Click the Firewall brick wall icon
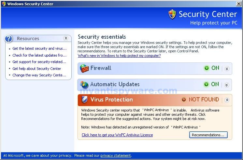This screenshot has width=243, height=160. 84,69
